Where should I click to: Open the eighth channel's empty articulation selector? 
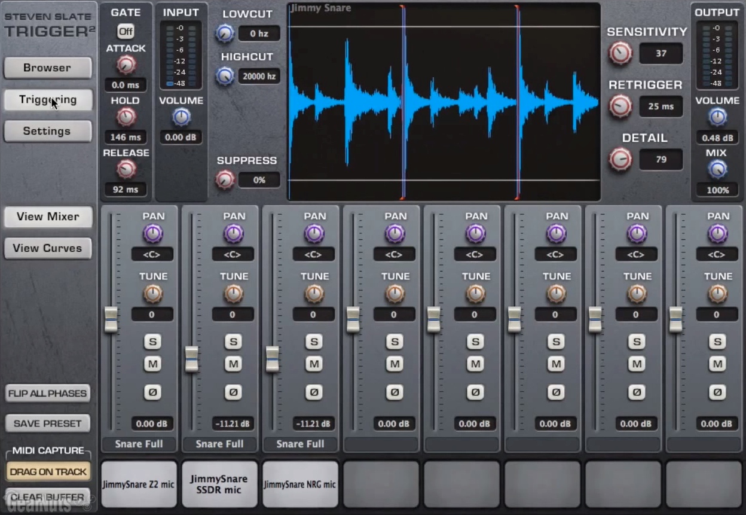[x=704, y=444]
